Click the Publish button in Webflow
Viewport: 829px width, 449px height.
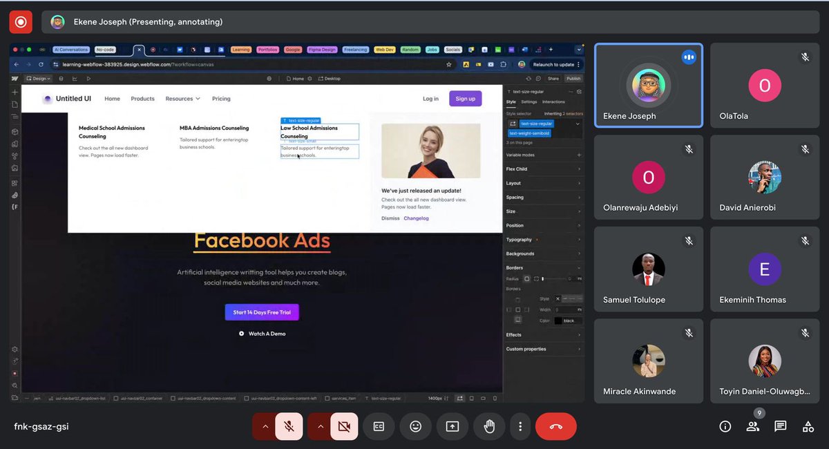pos(573,79)
